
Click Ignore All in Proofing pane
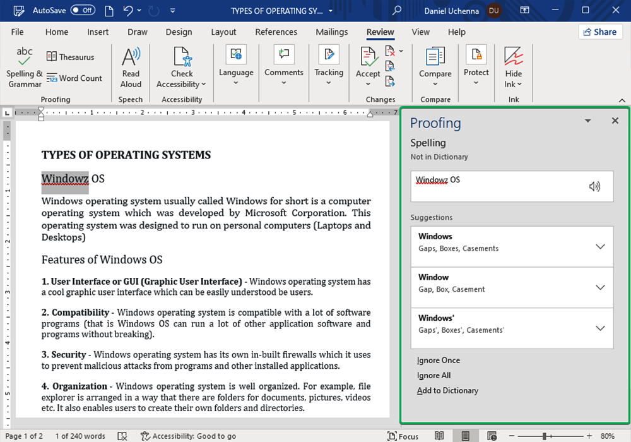433,375
